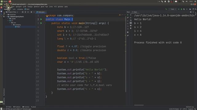Open the Project Files view dropdown
The height and width of the screenshot is (110, 197).
[12, 12]
